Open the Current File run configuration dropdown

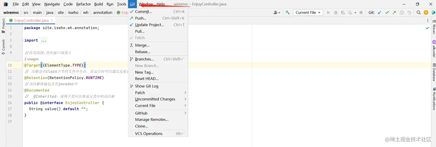(308, 12)
